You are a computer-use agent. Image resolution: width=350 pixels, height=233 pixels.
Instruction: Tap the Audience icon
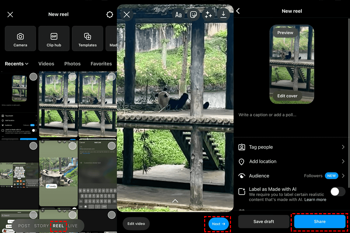(x=242, y=176)
